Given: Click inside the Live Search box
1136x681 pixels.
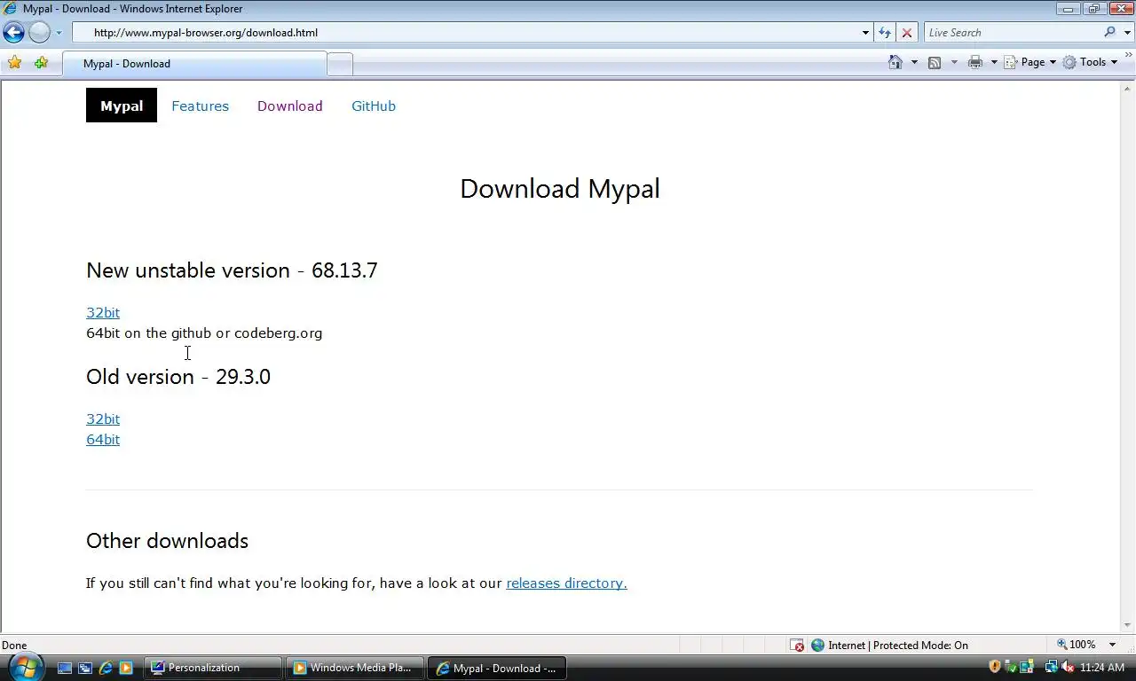Looking at the screenshot, I should coord(1012,33).
